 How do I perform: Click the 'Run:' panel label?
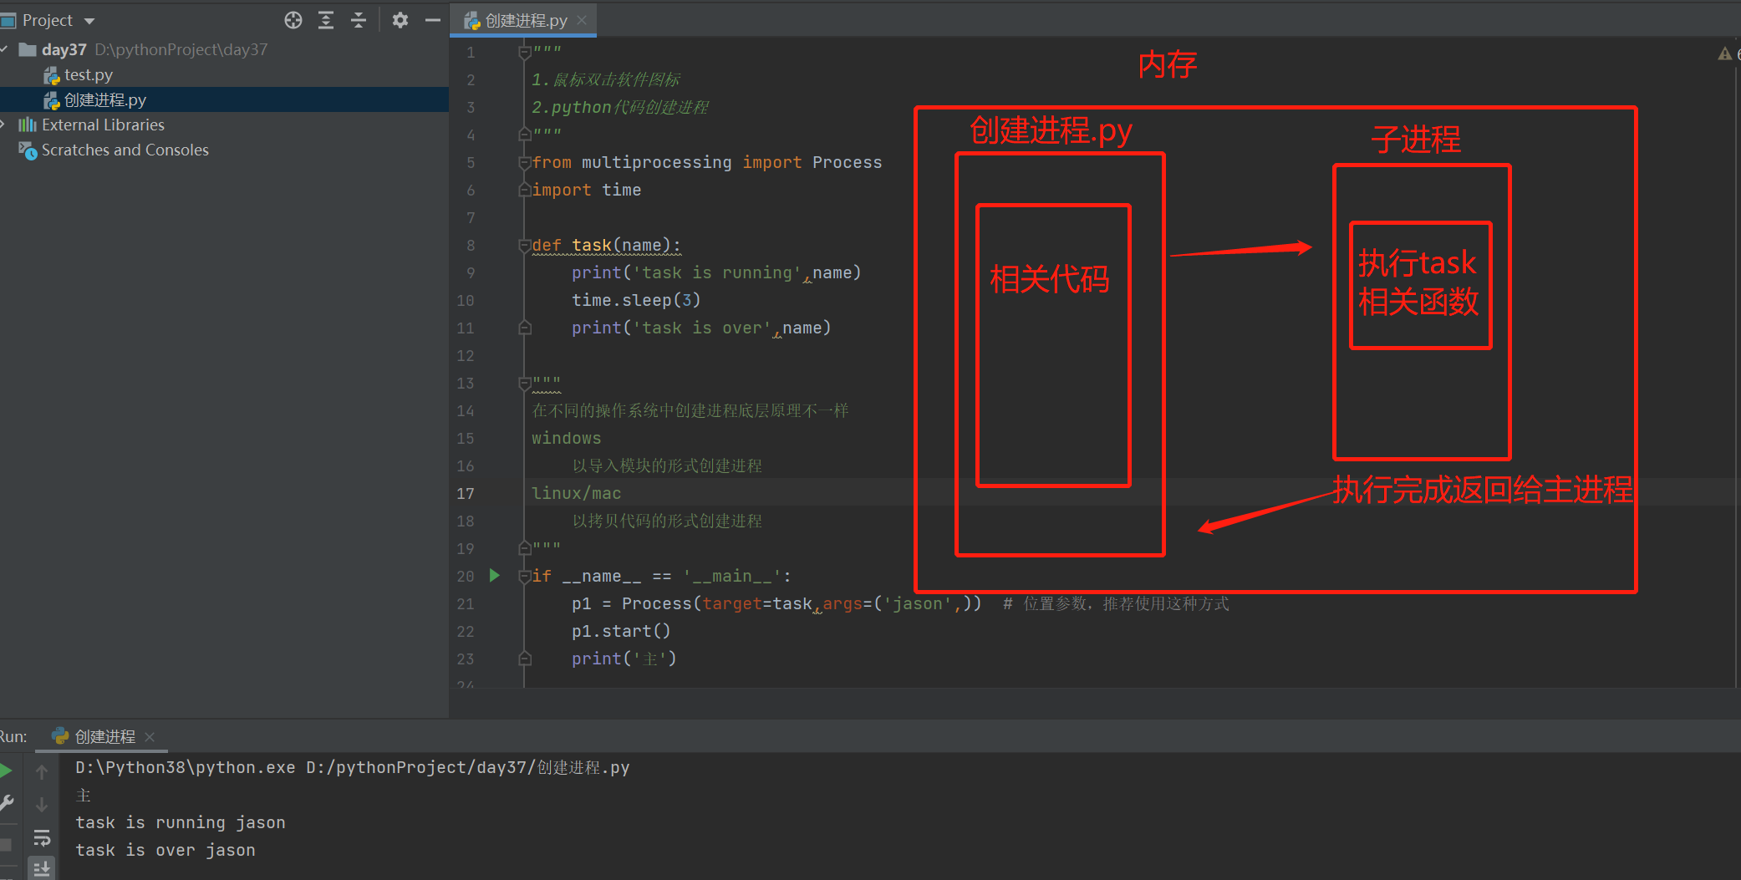click(x=13, y=736)
